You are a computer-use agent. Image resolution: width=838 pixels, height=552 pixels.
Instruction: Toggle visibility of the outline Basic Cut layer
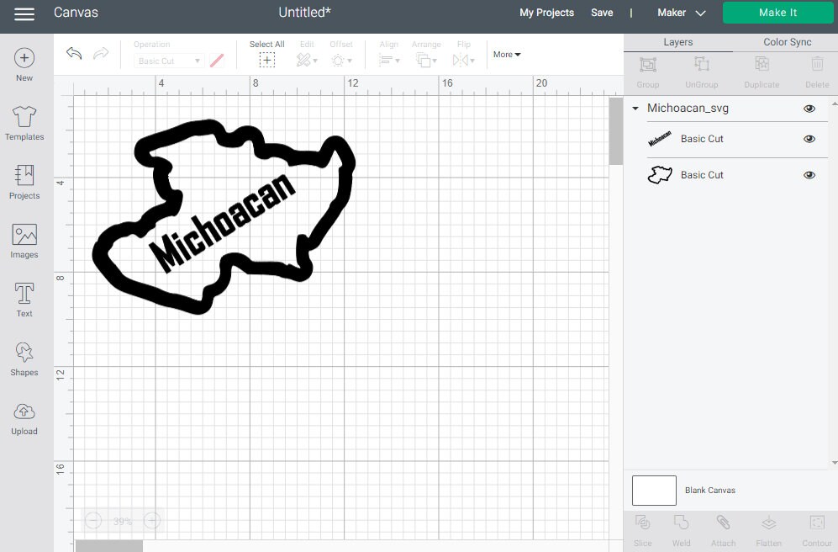point(809,175)
